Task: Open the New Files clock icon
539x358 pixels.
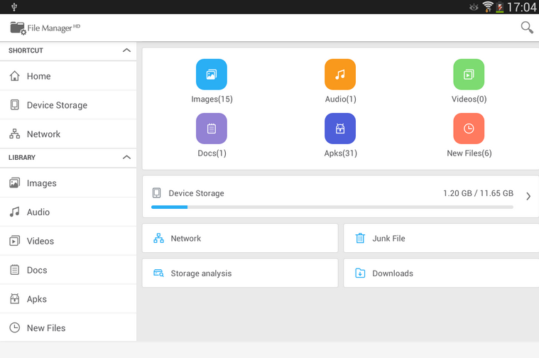Action: [469, 129]
